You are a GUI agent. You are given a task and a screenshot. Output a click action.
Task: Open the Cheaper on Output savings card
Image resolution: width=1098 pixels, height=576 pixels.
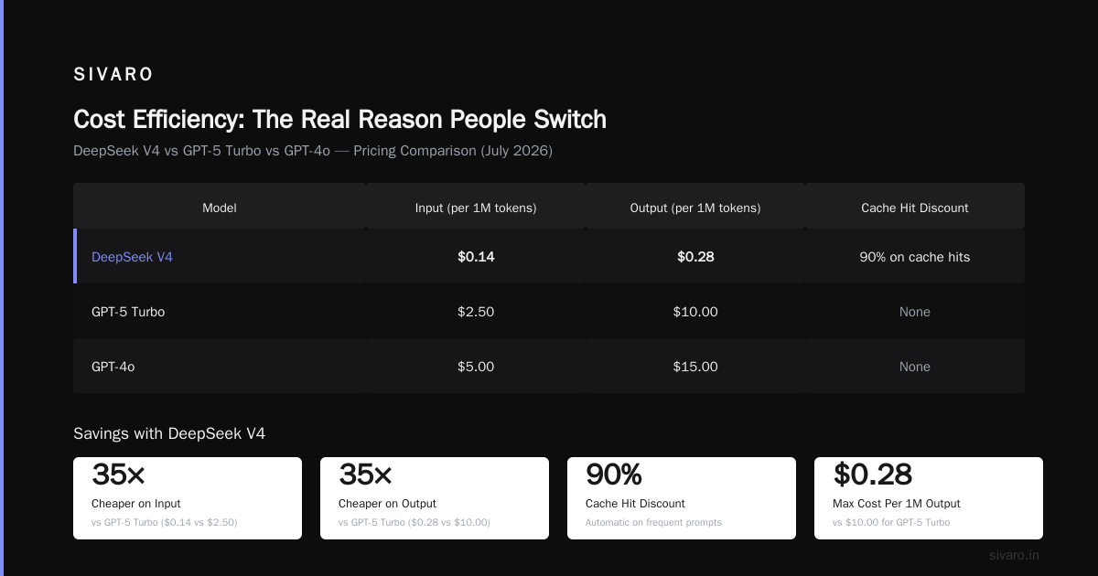435,498
